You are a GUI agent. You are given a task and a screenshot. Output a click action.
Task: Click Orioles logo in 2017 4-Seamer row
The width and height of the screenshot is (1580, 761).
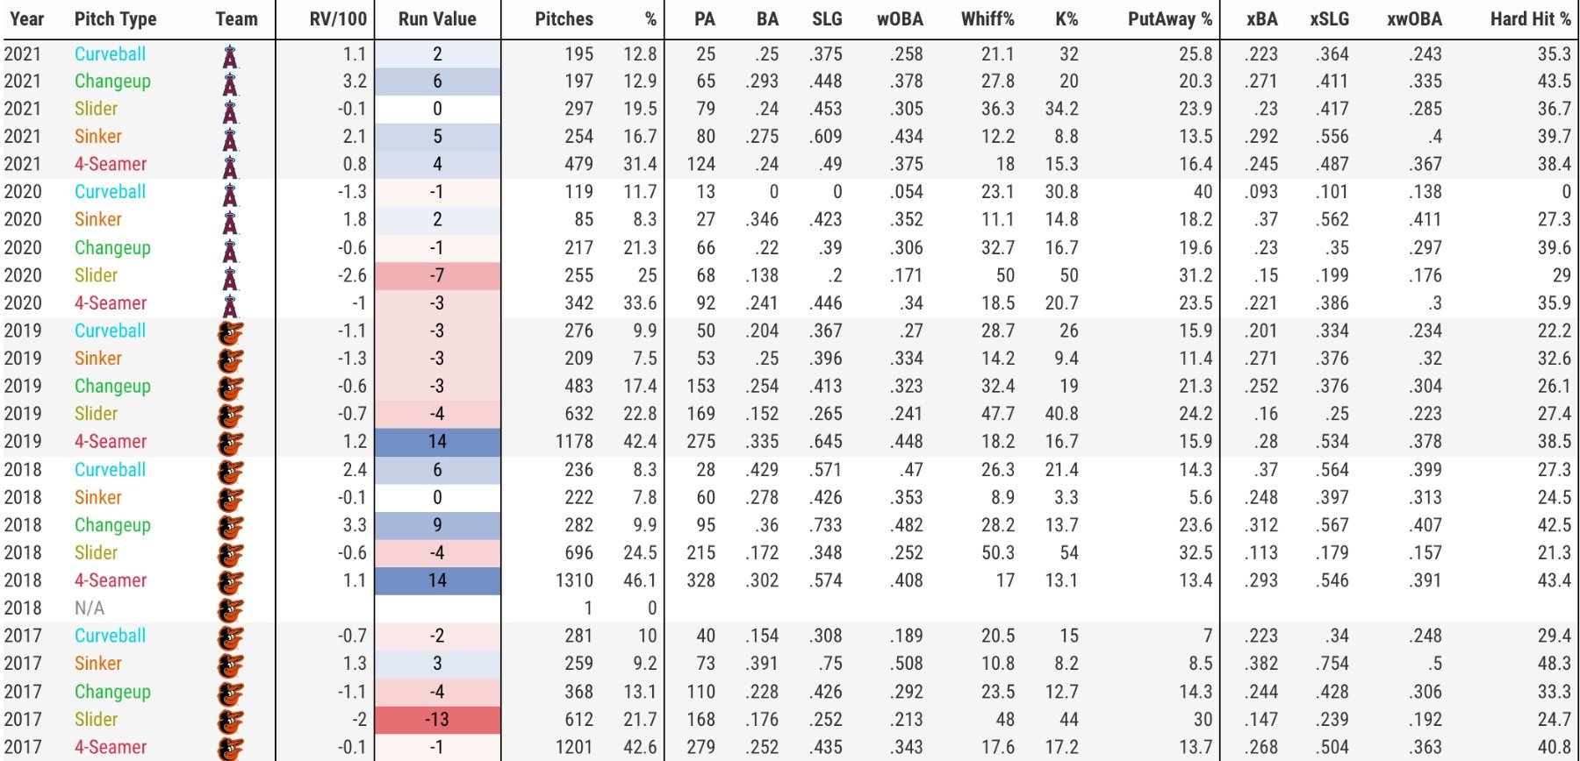point(230,749)
